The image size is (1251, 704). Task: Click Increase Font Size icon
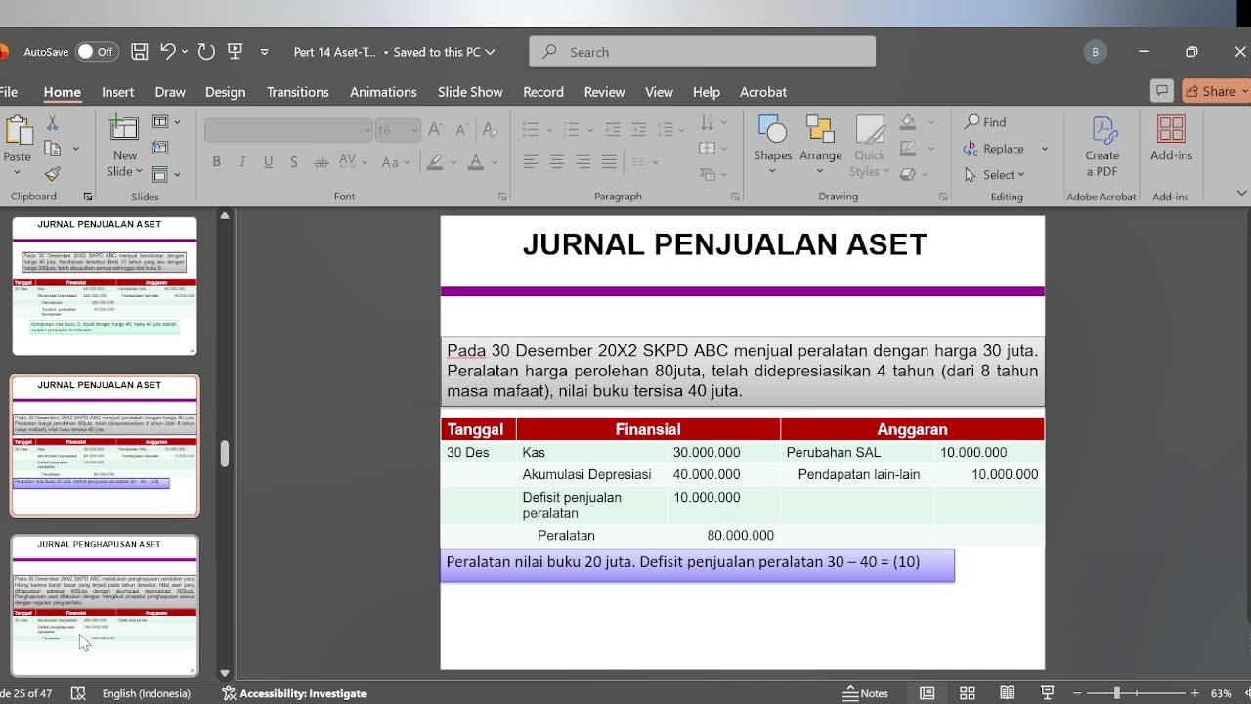click(435, 130)
